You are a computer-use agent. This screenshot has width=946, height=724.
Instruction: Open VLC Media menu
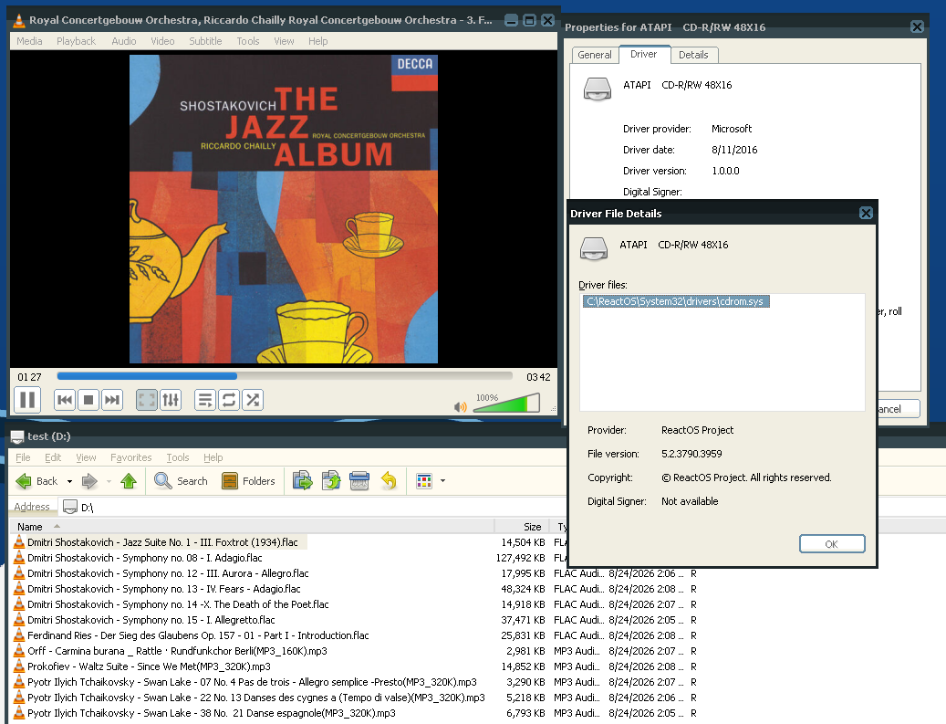point(29,41)
